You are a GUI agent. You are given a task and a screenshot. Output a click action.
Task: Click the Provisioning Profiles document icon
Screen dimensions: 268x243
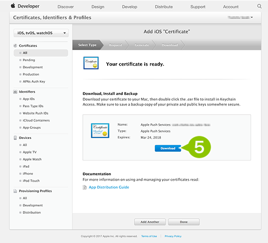[x=15, y=191]
